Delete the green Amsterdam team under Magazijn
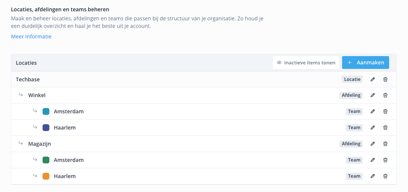Viewport: 408px width, 192px height. (x=385, y=160)
